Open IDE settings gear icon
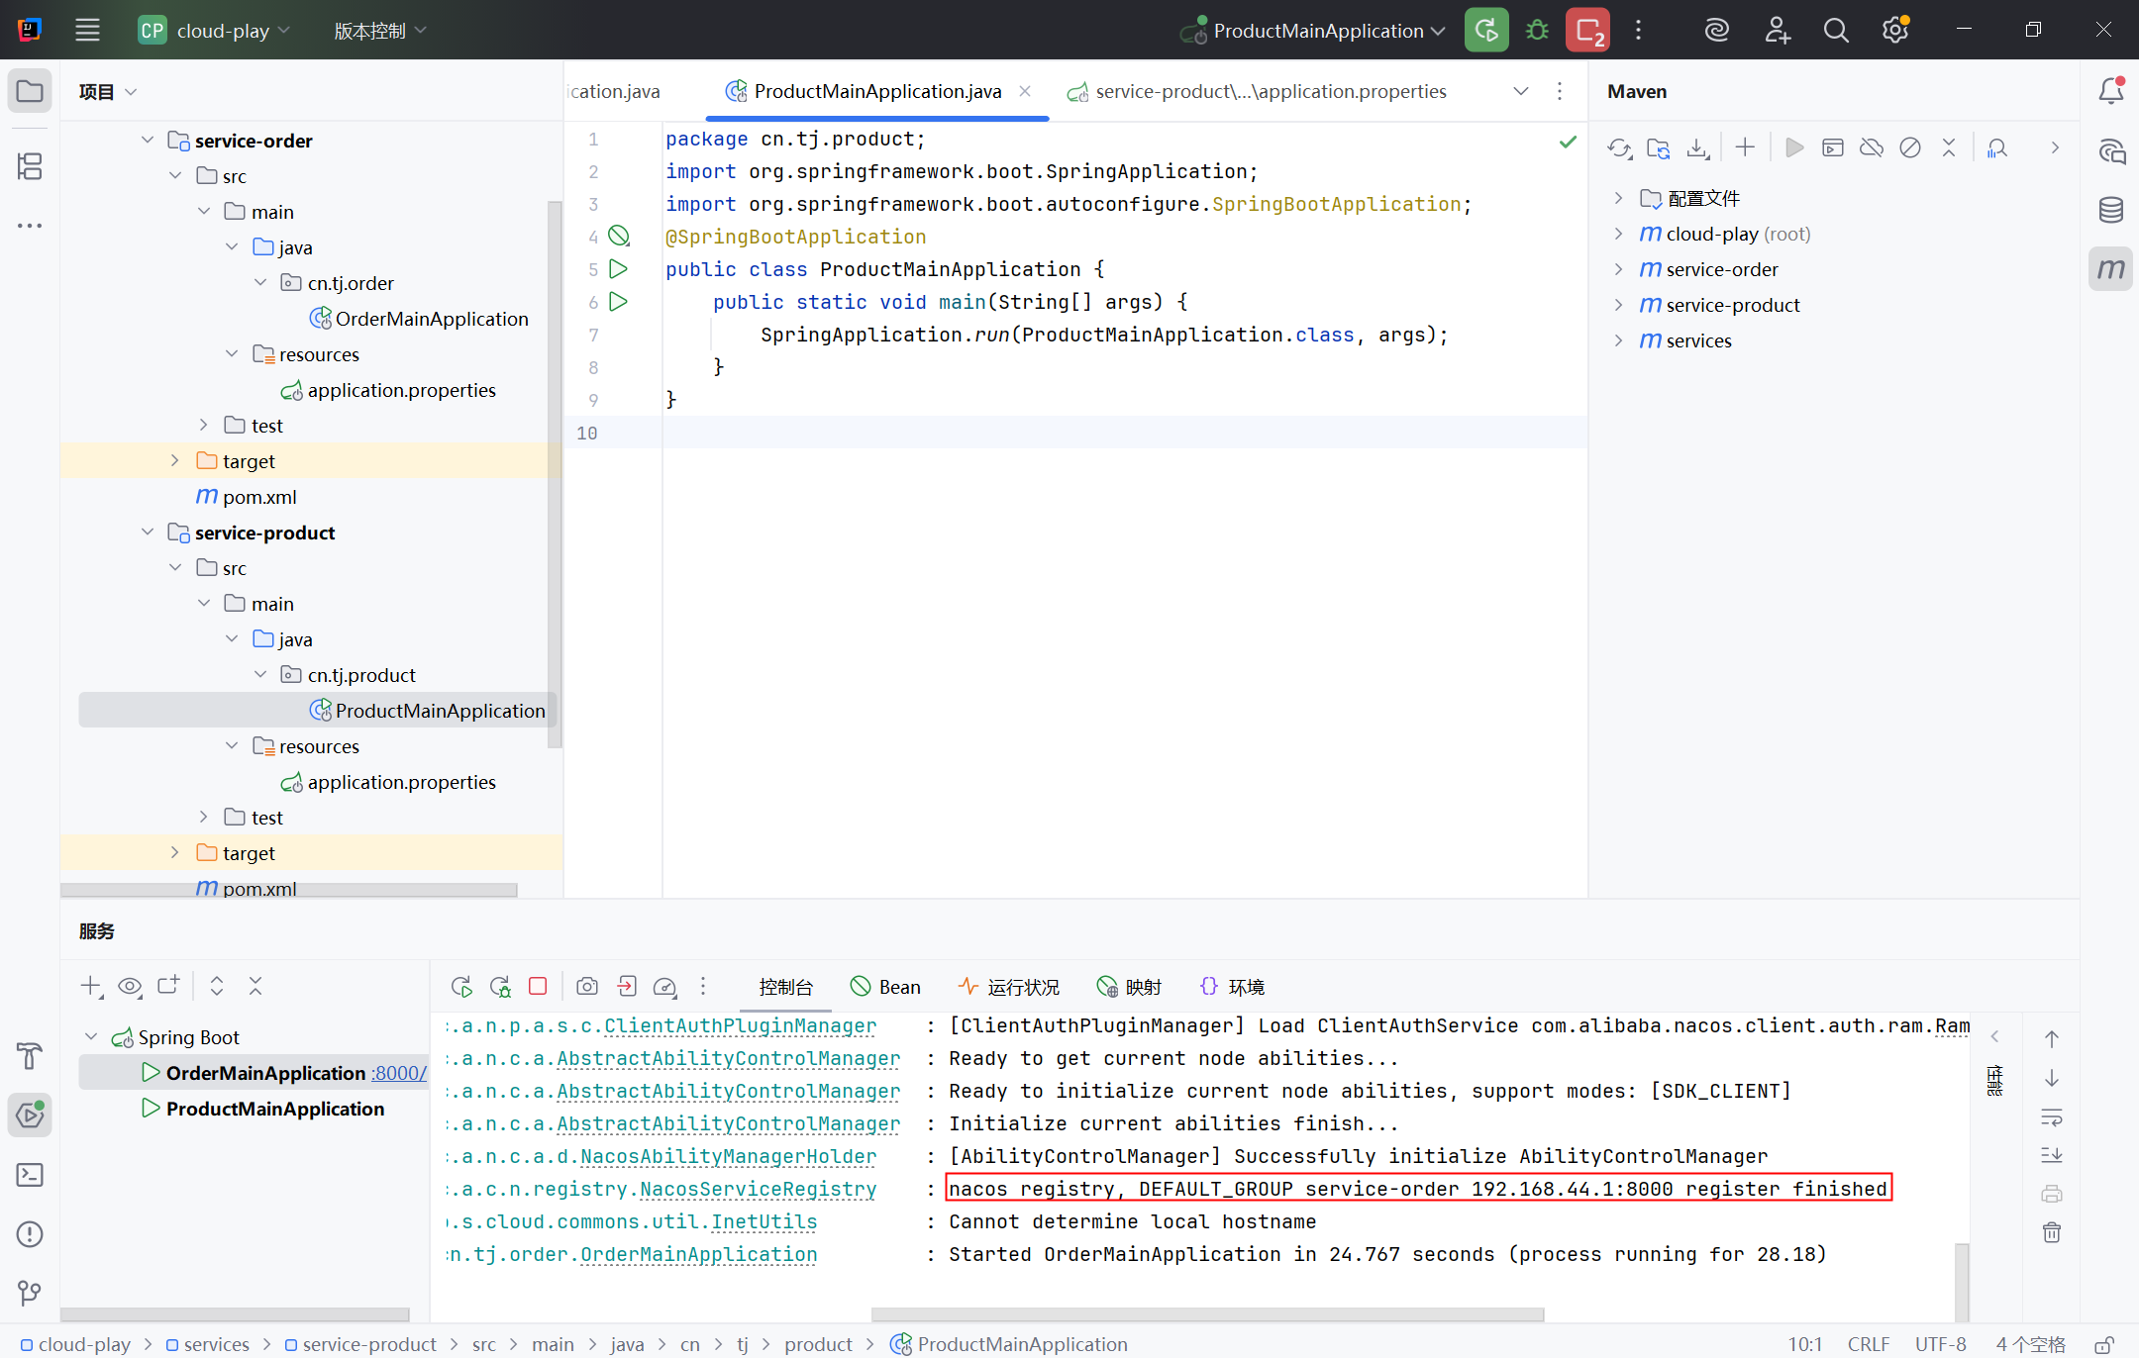Viewport: 2139px width, 1358px height. (x=1895, y=31)
